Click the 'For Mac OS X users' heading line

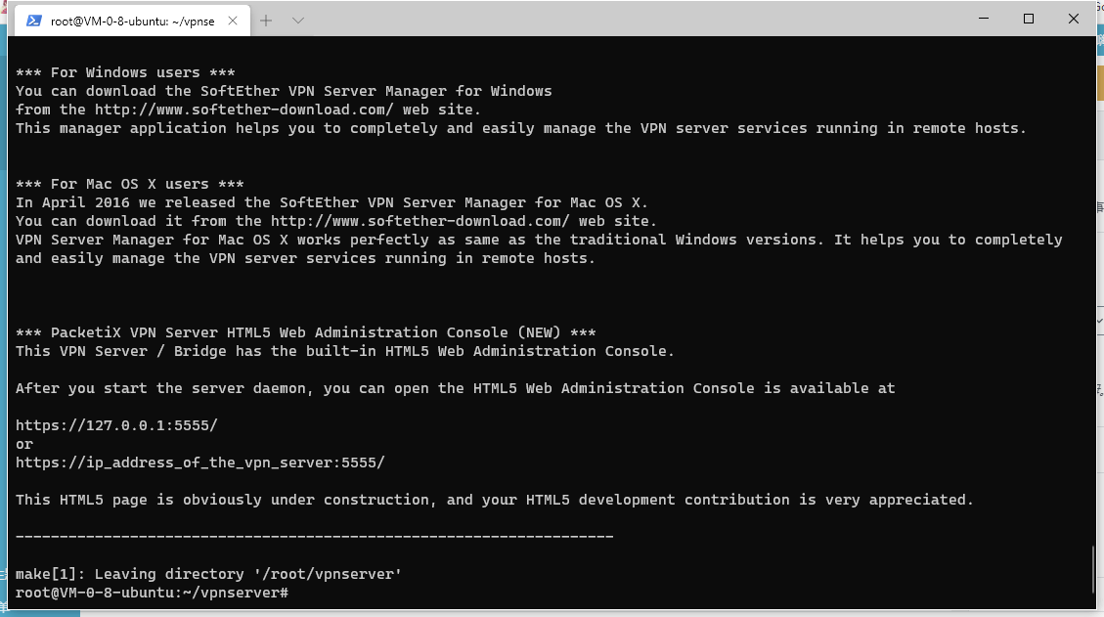coord(129,184)
